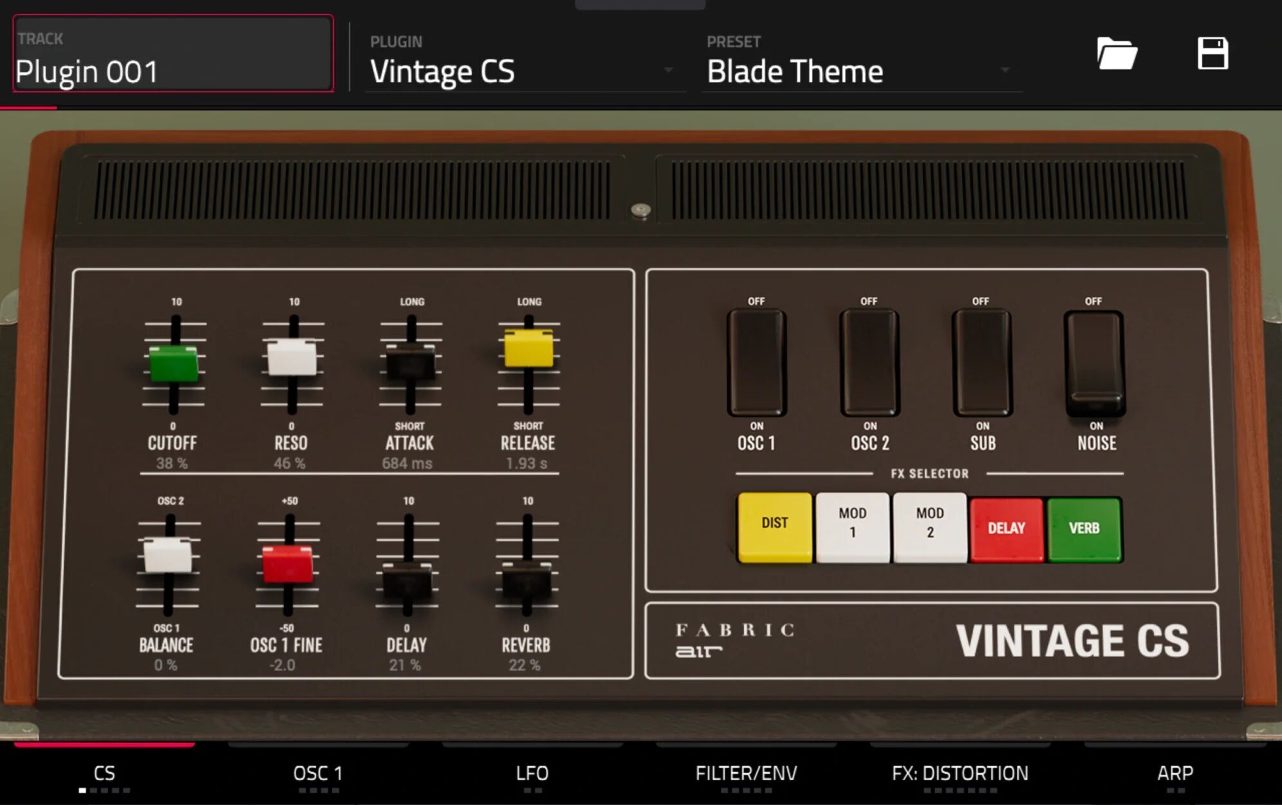This screenshot has height=805, width=1282.
Task: Switch to the ARP tab
Action: [x=1175, y=774]
